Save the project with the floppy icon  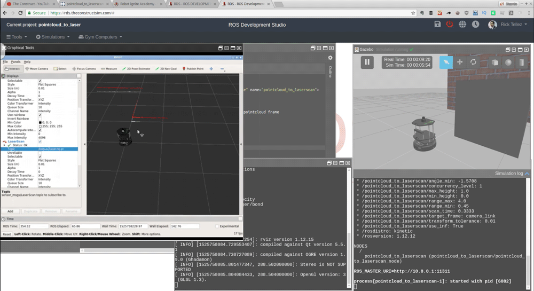point(438,24)
